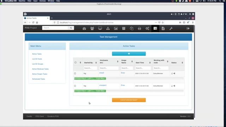
Task: Sort by the Start Time column arrows
Action: pyautogui.click(x=150, y=63)
